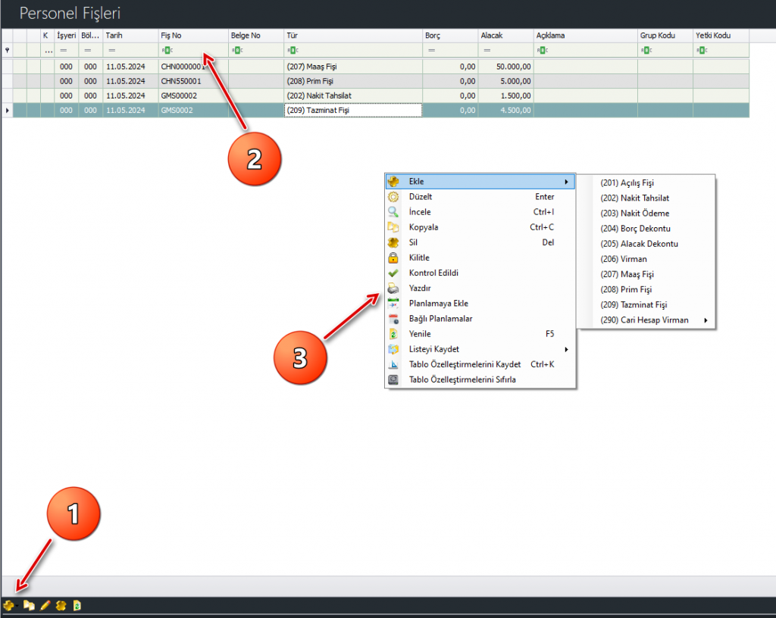Select (207) Maaş Fişi from Ekle submenu
The image size is (776, 618).
coord(627,274)
